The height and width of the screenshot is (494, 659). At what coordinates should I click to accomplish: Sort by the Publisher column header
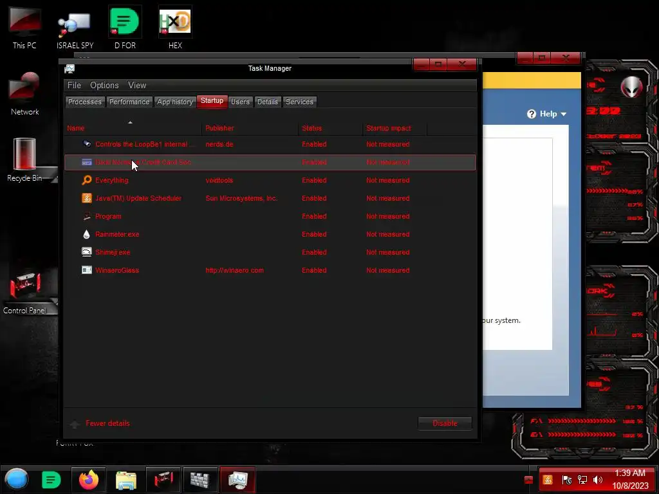click(250, 128)
